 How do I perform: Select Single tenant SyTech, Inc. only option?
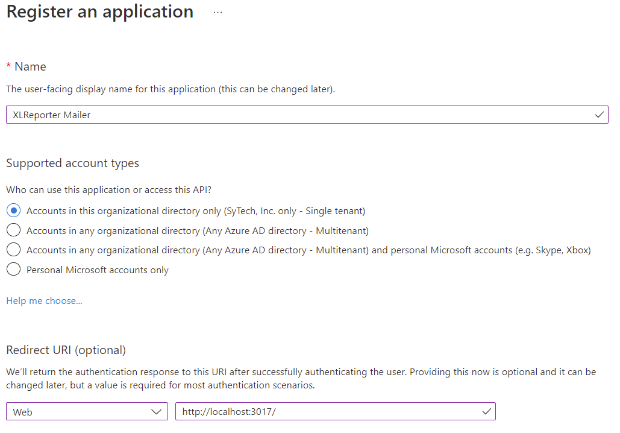13,210
